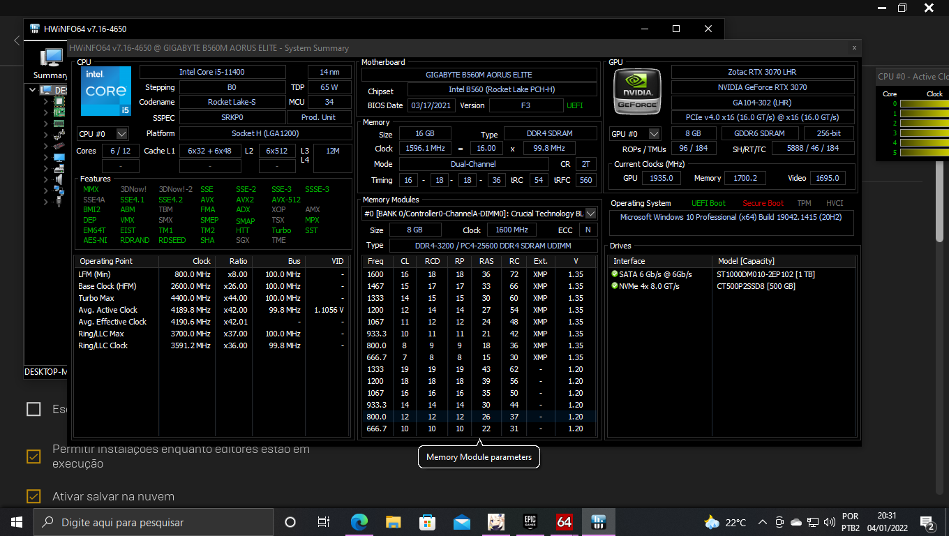949x536 pixels.
Task: Click the 'Intel Core i5-11400' CPU name field
Action: pyautogui.click(x=212, y=72)
